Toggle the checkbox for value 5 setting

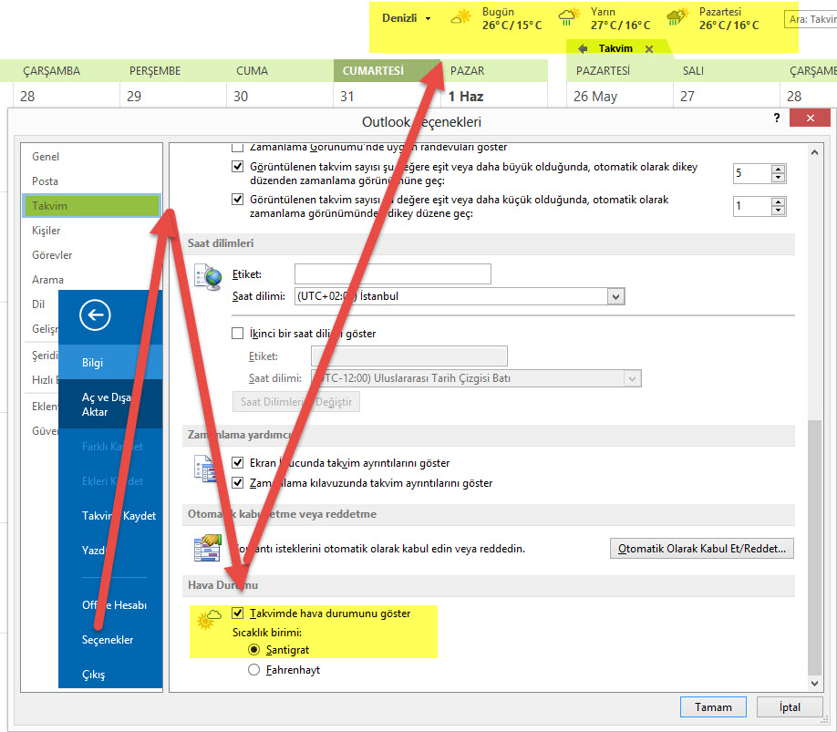point(238,167)
